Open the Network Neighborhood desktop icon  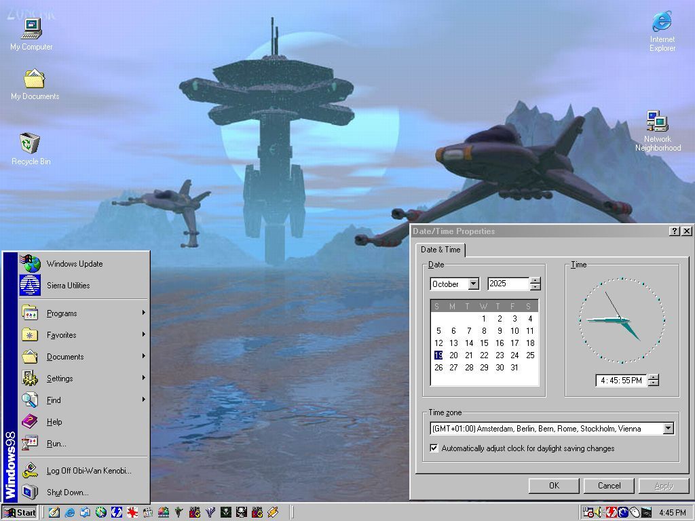pos(657,122)
